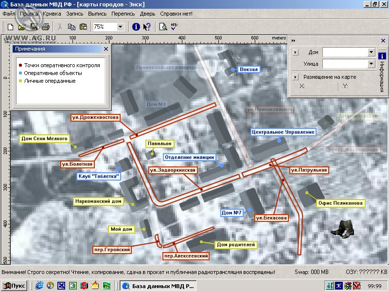The image size is (389, 292).
Task: Click the blue tray icon with white symbol
Action: coord(338,286)
